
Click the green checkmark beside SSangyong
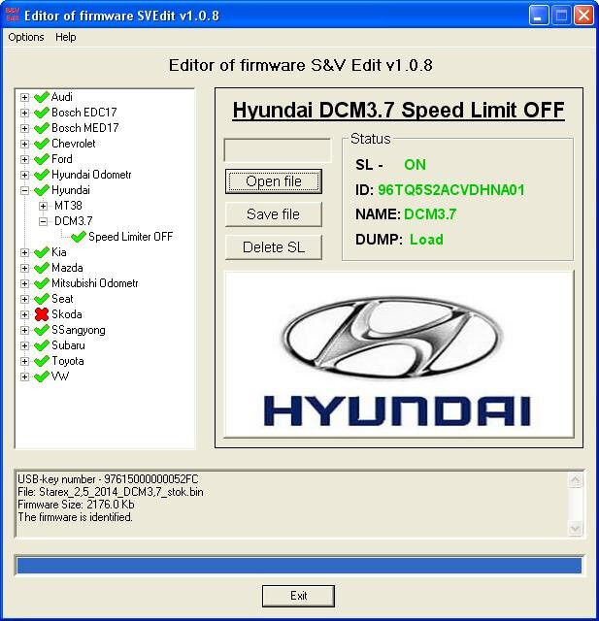pos(42,330)
